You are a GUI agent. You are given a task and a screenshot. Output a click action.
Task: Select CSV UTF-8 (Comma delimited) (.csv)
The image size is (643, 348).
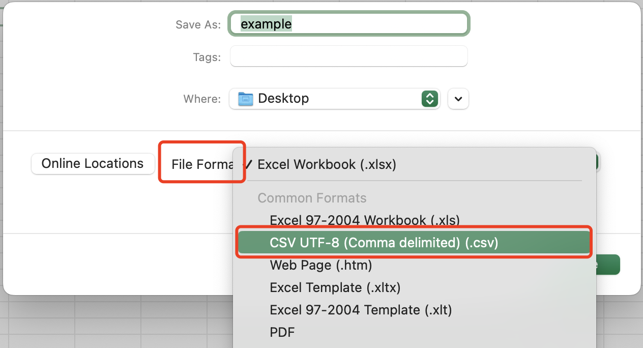[x=414, y=243]
